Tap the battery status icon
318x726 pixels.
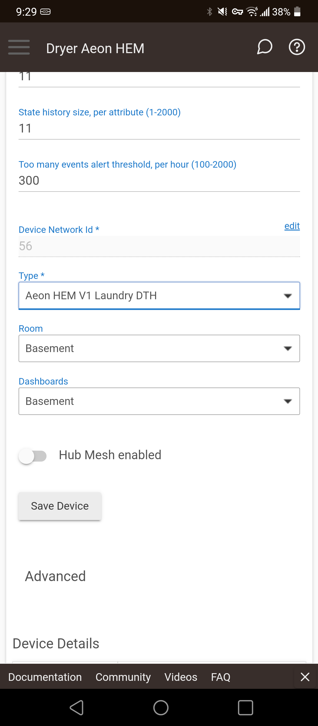[297, 12]
